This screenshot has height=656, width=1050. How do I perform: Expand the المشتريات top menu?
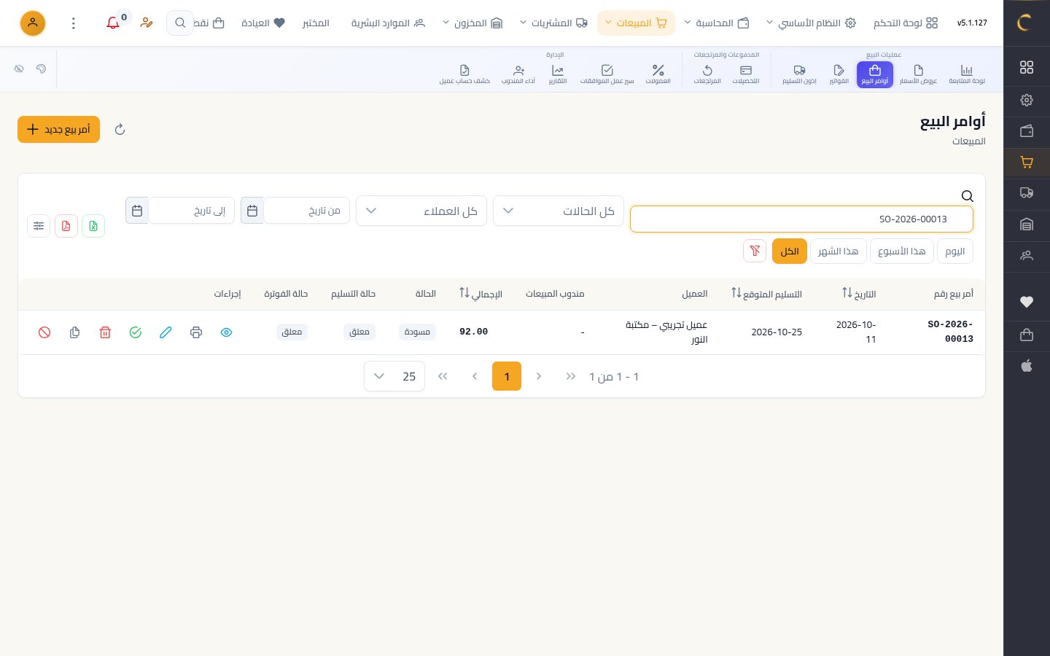pos(553,23)
